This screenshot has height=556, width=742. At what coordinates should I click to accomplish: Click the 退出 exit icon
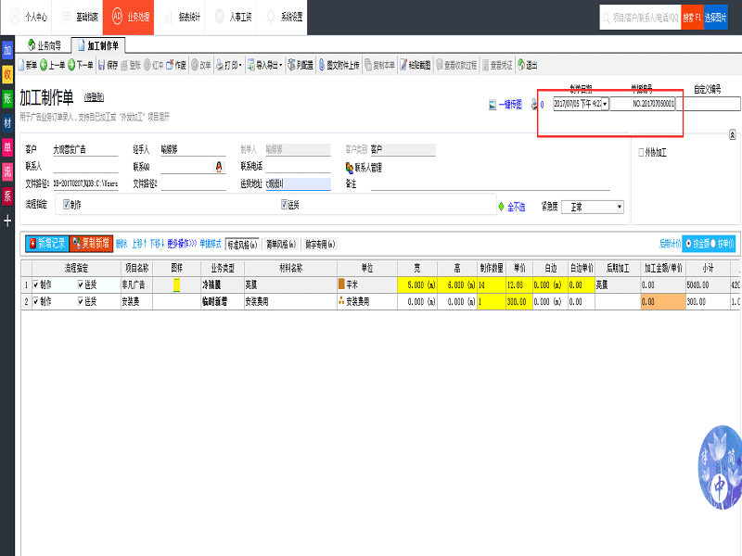click(526, 65)
